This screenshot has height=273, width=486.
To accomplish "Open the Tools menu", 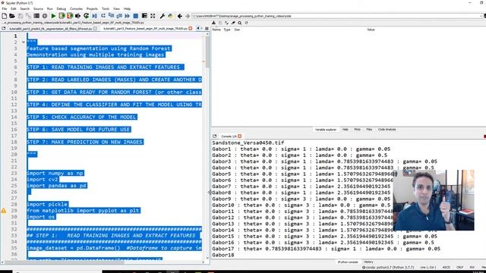I will (x=106, y=8).
